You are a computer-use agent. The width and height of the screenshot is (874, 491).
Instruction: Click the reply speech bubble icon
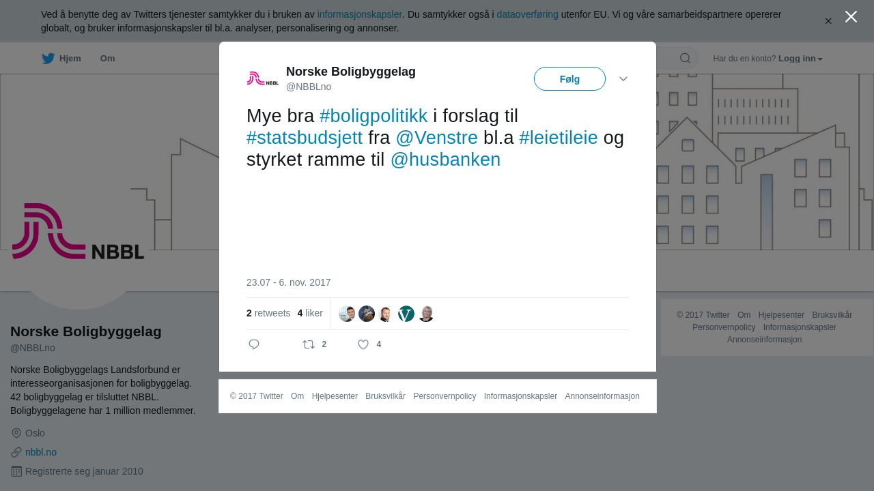click(254, 344)
